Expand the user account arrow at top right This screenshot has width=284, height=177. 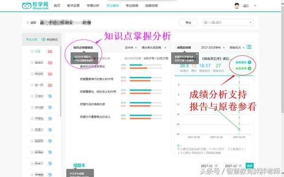255,6
